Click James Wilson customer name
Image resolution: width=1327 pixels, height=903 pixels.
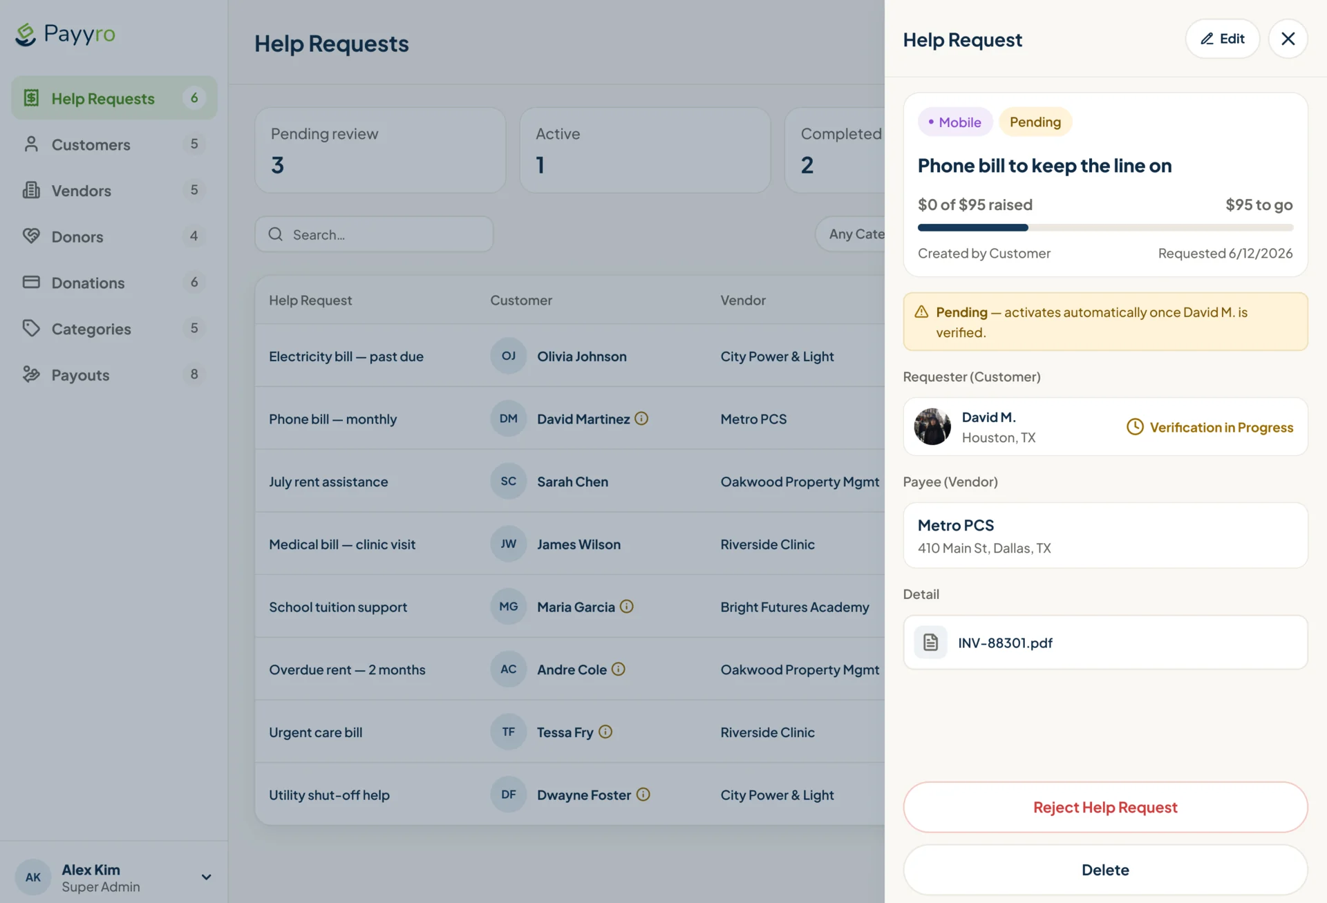578,544
